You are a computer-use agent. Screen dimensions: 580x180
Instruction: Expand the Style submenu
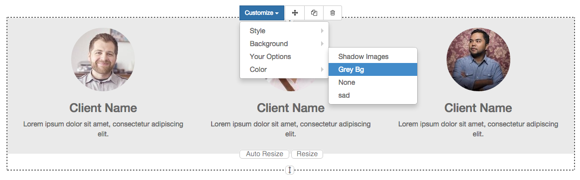[284, 31]
